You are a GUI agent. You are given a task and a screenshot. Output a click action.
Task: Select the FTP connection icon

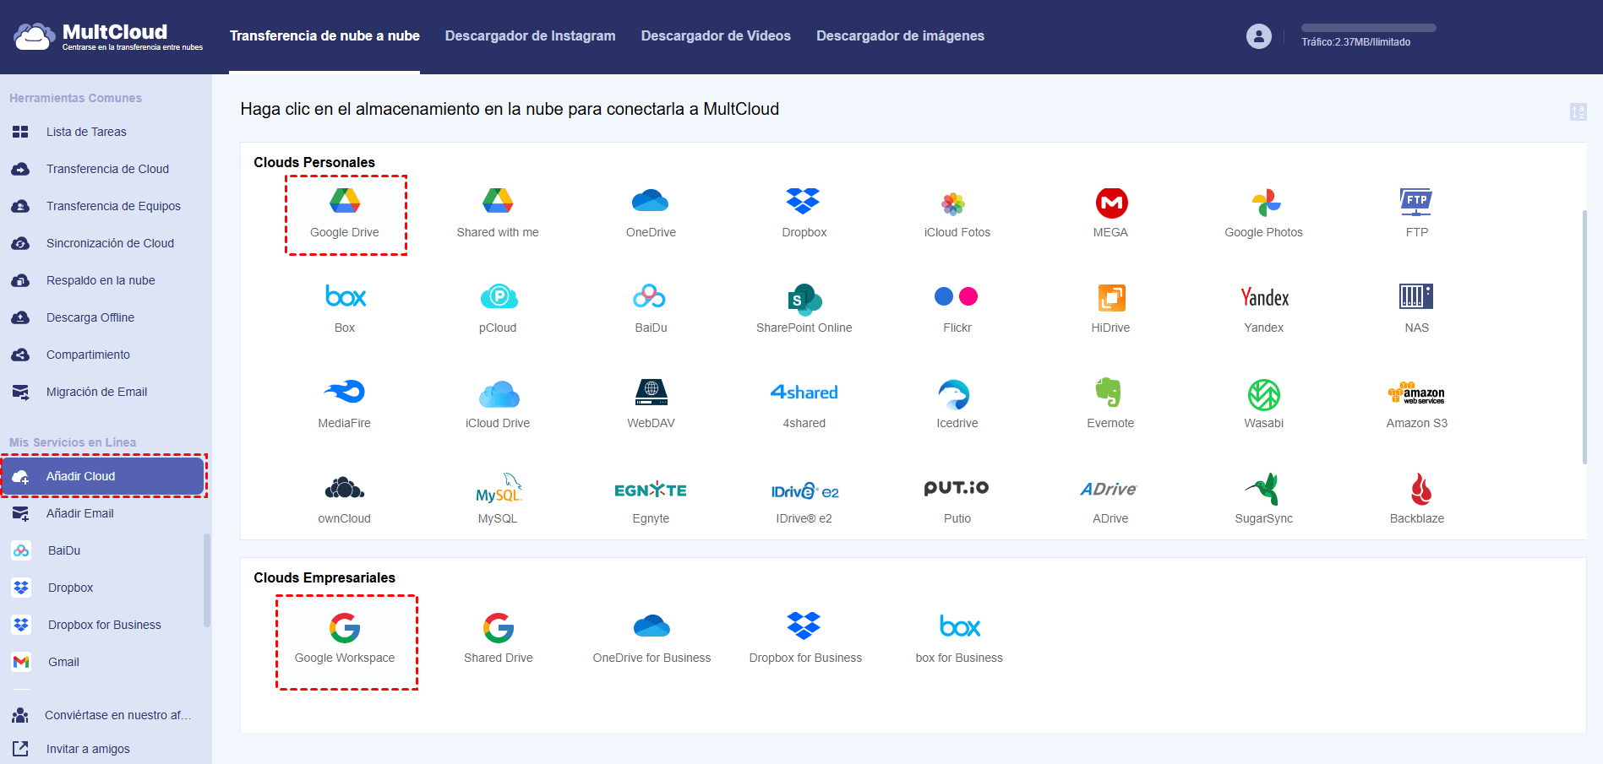(1416, 214)
